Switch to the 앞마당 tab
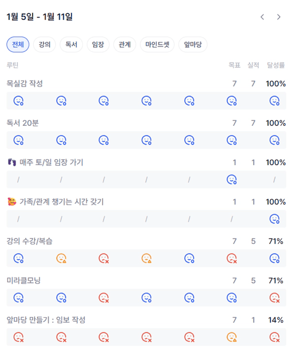 (193, 45)
